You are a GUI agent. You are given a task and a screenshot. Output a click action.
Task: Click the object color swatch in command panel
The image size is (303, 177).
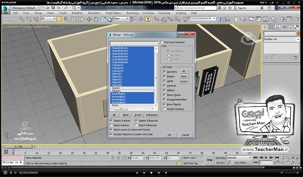pos(298,33)
